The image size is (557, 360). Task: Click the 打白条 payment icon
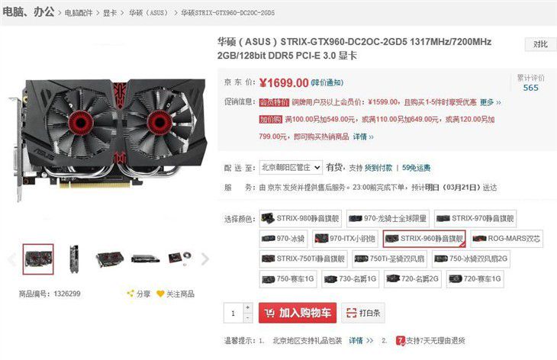(x=351, y=313)
